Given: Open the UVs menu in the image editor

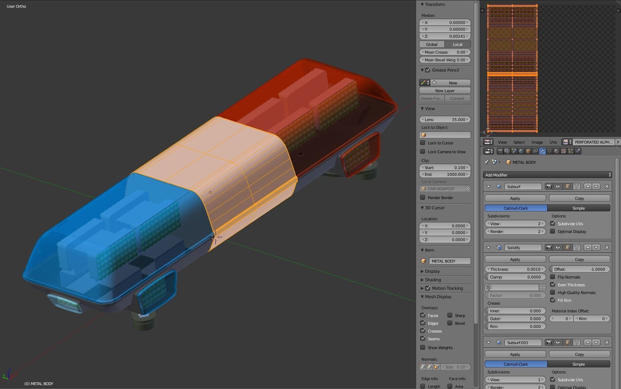Looking at the screenshot, I should [x=553, y=142].
